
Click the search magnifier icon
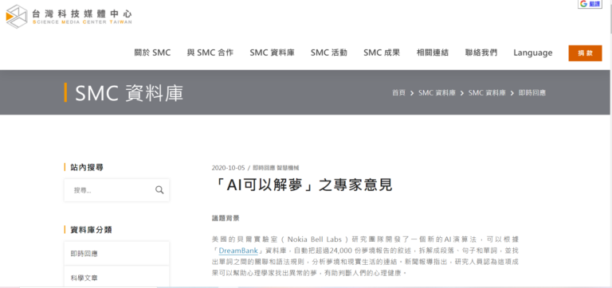[159, 190]
